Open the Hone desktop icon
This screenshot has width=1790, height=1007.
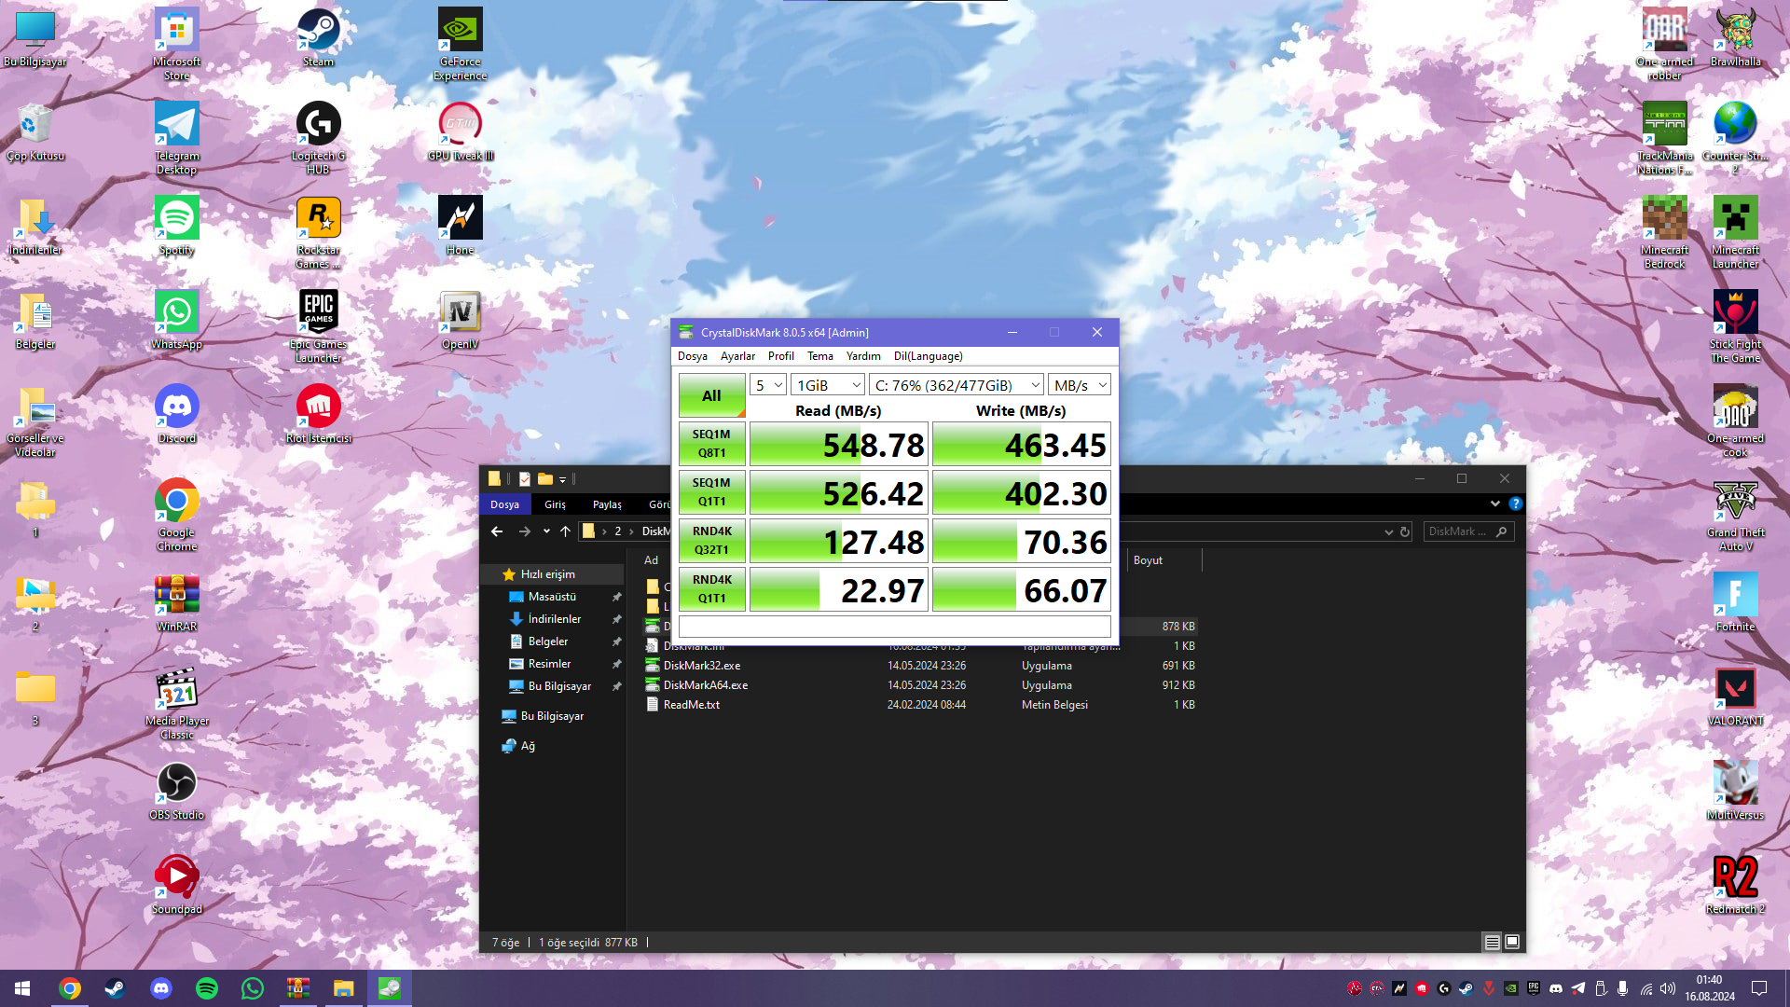[460, 226]
